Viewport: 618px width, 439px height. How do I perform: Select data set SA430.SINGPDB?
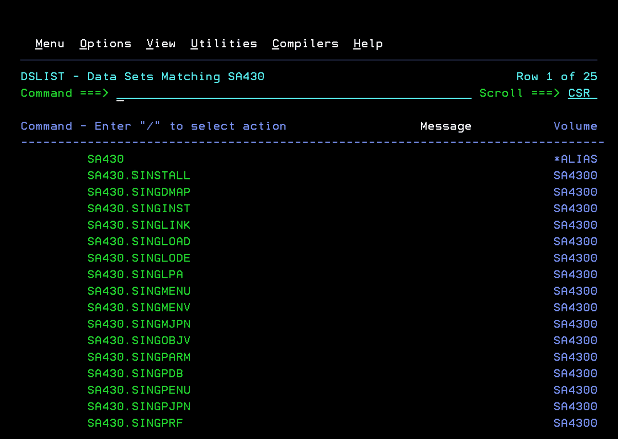pos(135,374)
